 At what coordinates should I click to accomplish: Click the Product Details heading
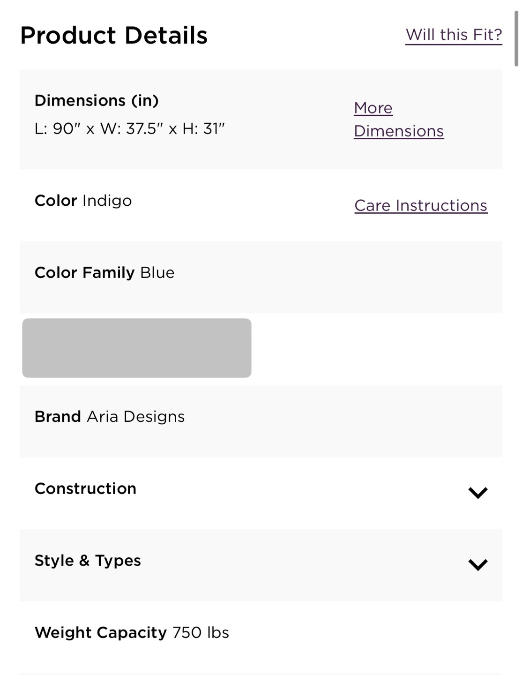(114, 35)
